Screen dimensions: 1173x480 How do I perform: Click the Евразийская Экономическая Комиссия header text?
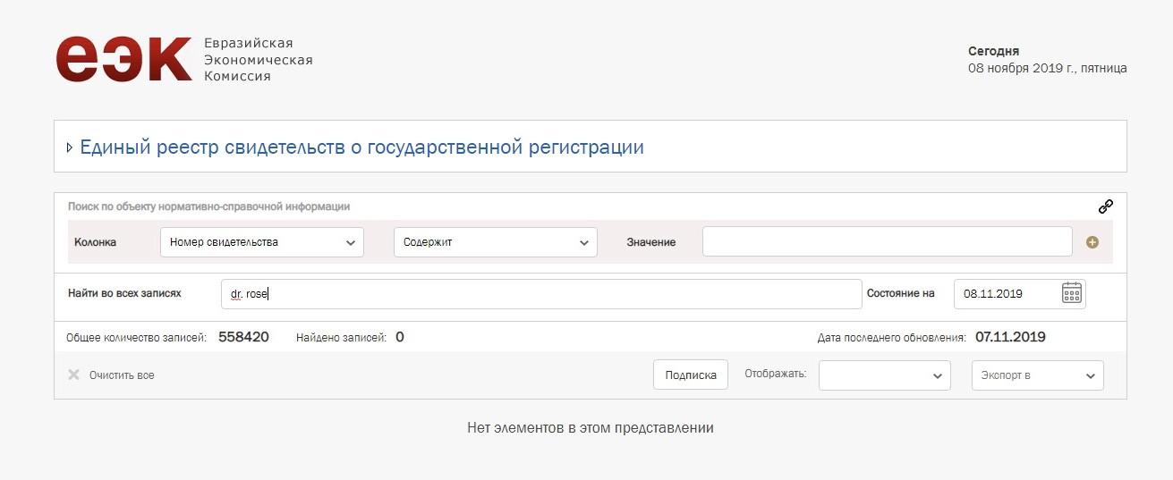click(x=259, y=60)
